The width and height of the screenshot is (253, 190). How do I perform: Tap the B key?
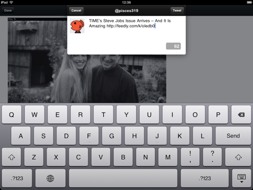point(123,157)
